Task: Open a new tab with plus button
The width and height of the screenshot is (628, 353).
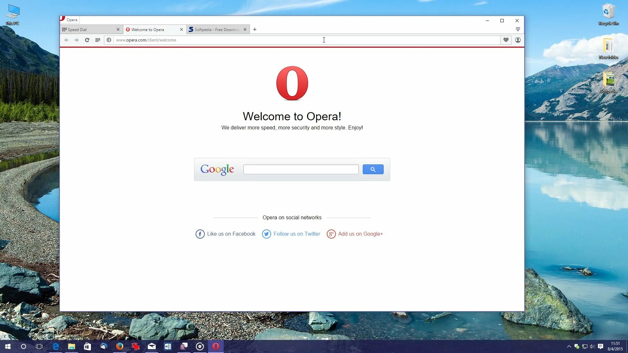Action: pos(255,29)
